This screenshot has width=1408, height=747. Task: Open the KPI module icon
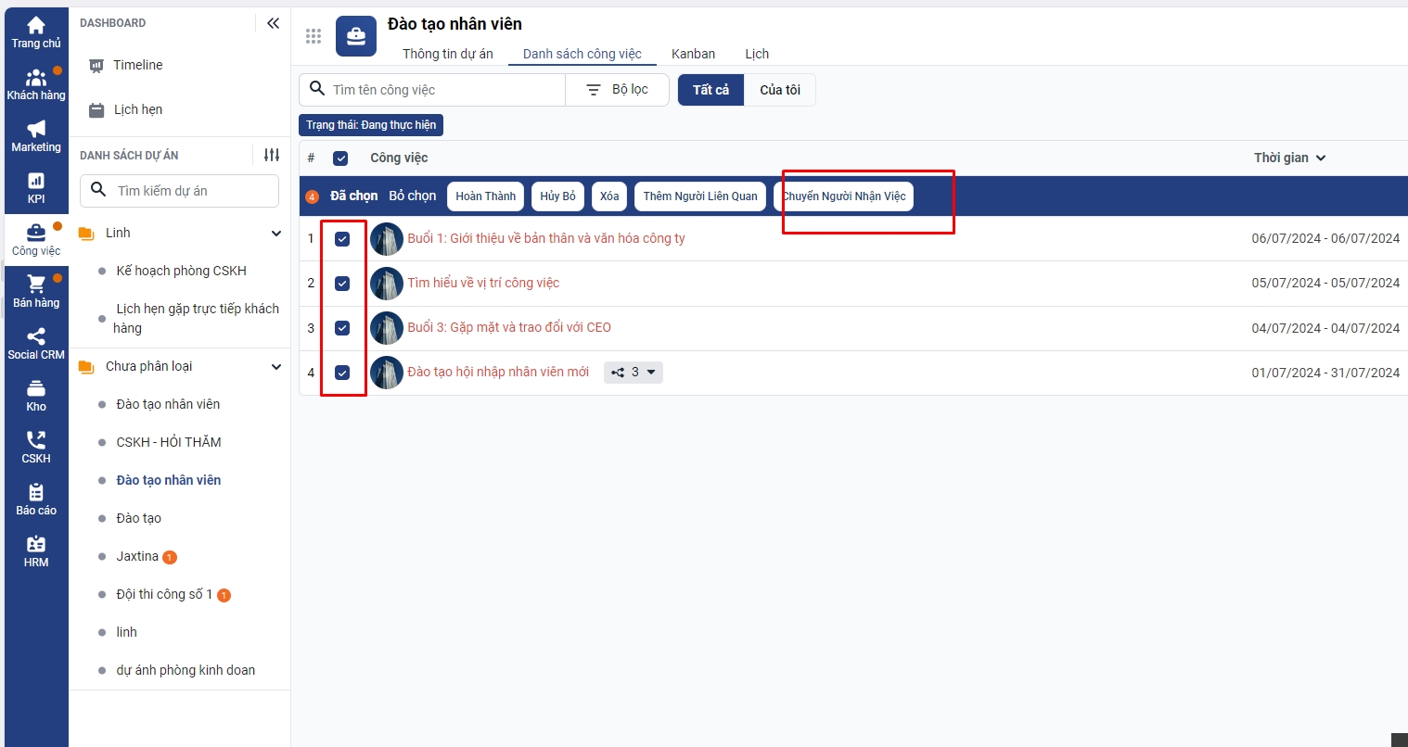pyautogui.click(x=36, y=182)
